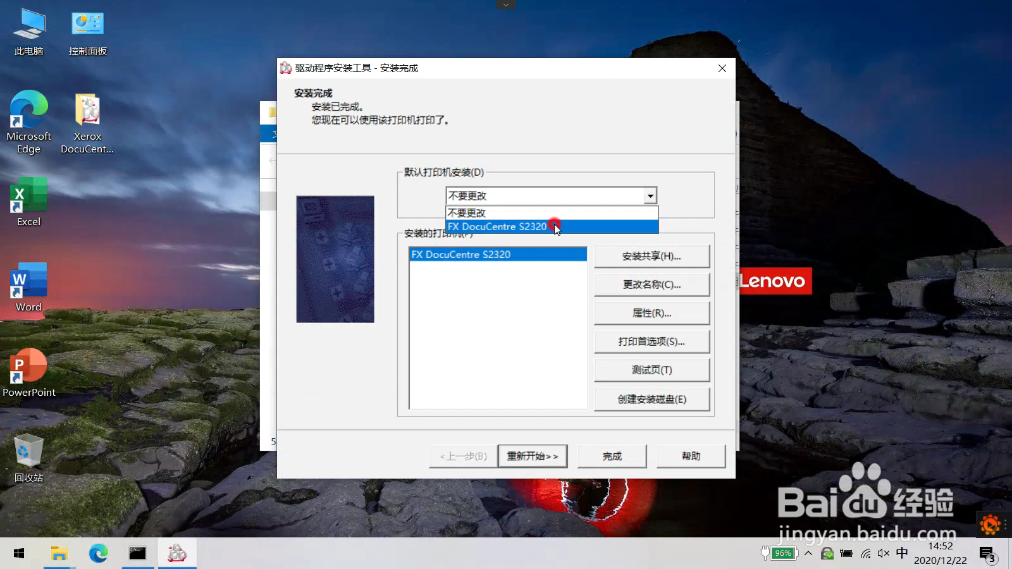This screenshot has width=1012, height=569.
Task: Select the Word desktop shortcut
Action: click(x=28, y=288)
